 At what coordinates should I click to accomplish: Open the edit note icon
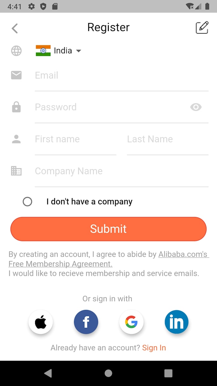pos(202,28)
